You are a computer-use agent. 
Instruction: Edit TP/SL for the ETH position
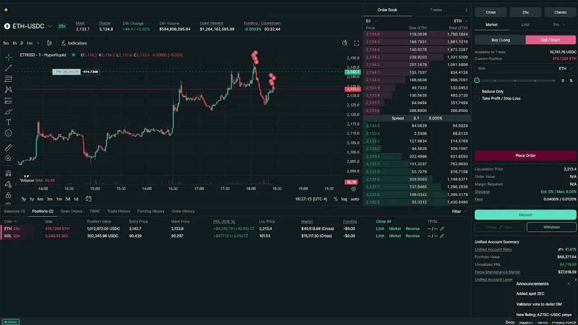[x=442, y=229]
